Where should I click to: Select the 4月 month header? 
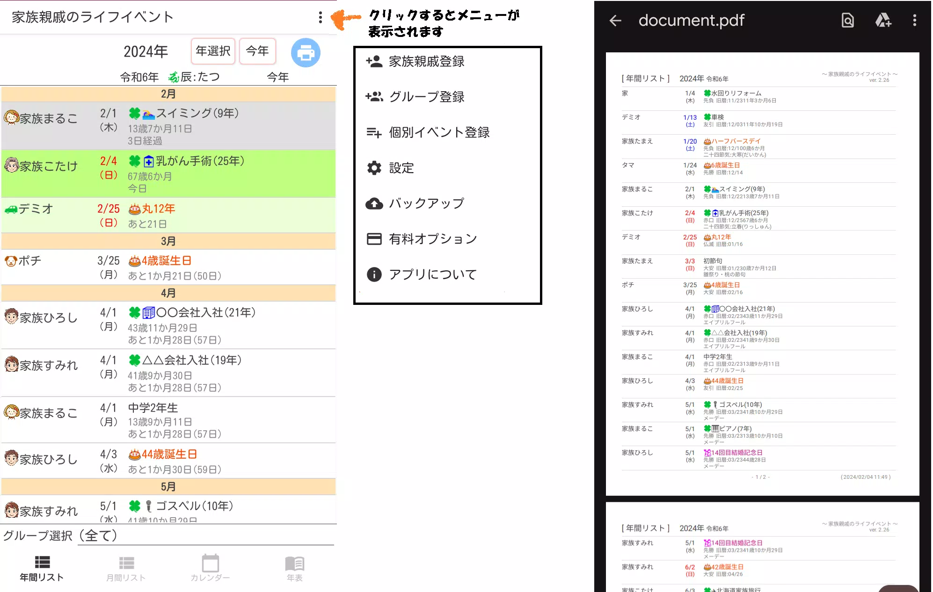point(168,293)
